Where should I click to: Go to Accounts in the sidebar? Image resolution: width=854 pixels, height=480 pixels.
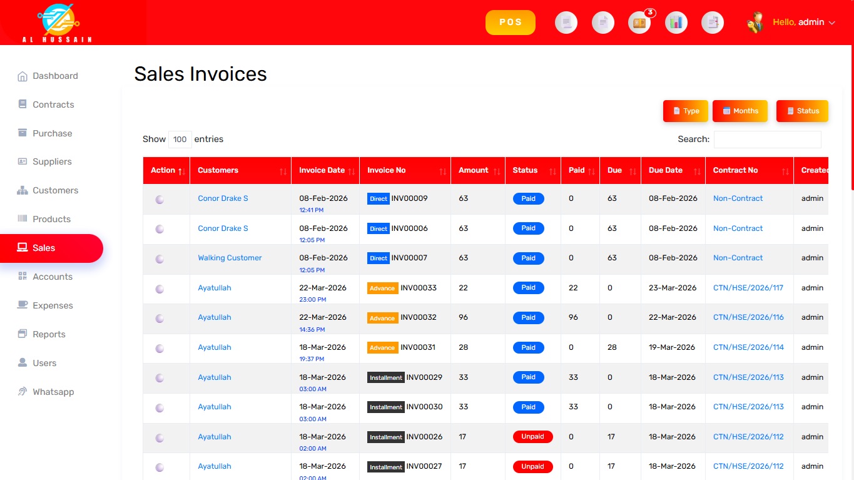[53, 277]
